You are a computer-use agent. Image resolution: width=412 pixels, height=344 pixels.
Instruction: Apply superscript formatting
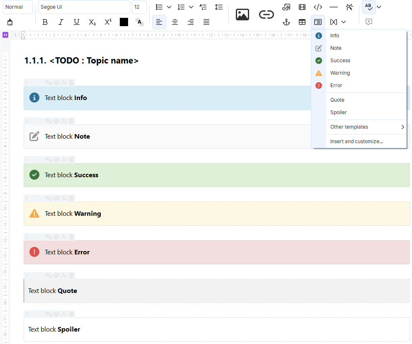[x=108, y=22]
